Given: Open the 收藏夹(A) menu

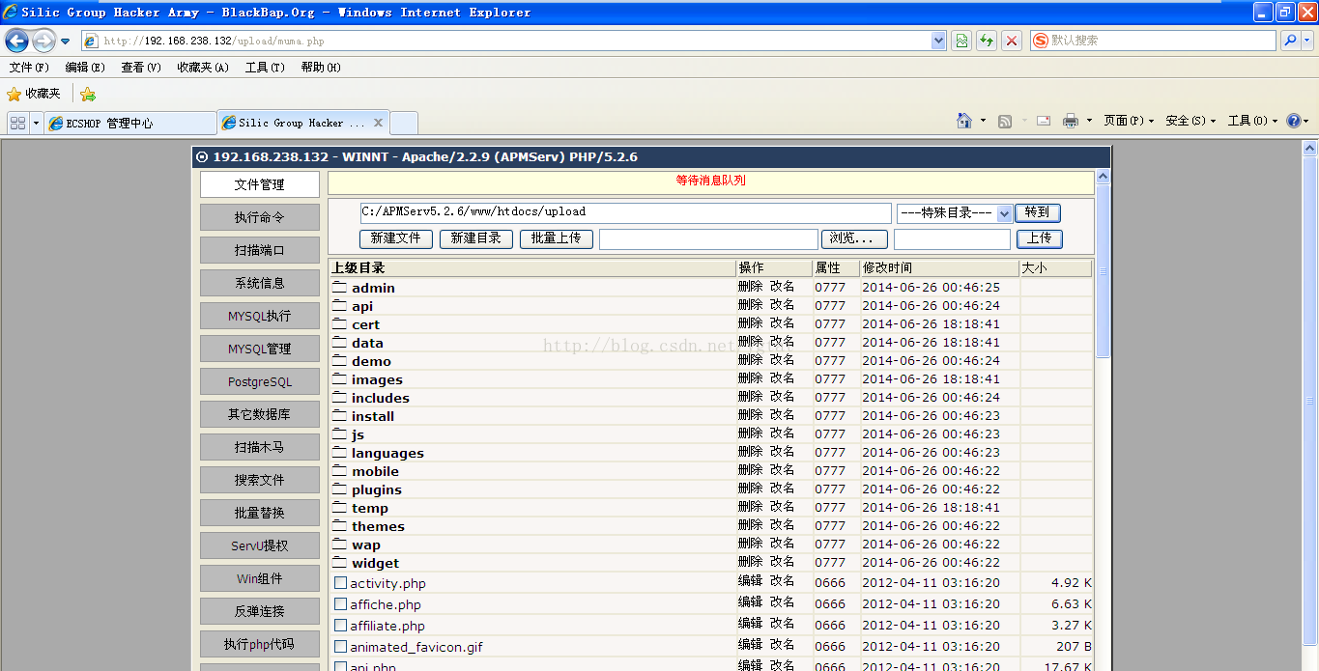Looking at the screenshot, I should [x=203, y=68].
